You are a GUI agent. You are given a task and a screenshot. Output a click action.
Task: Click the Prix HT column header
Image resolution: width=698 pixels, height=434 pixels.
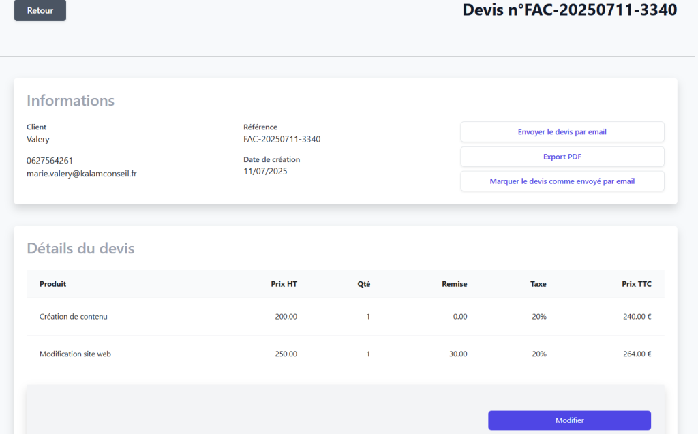point(284,284)
